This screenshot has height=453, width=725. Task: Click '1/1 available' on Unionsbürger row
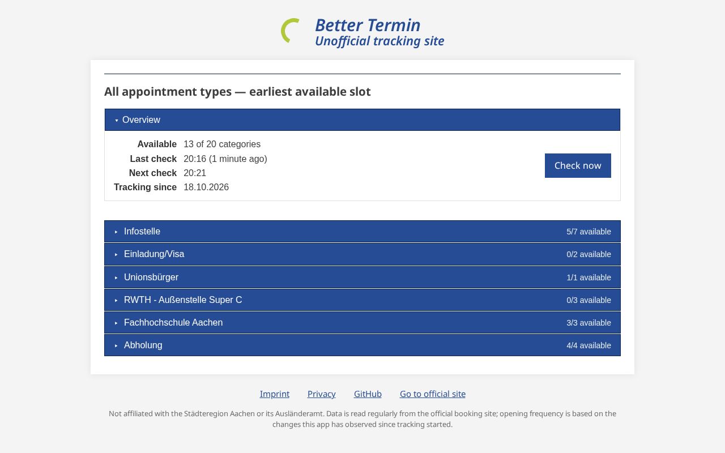pyautogui.click(x=589, y=277)
